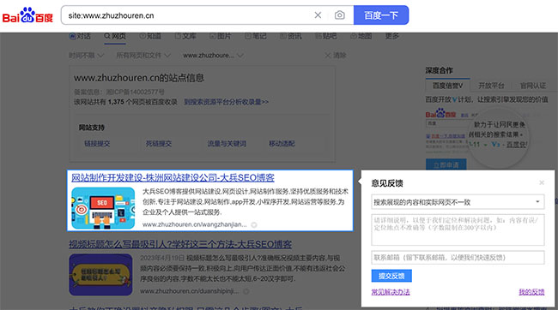This screenshot has width=558, height=310.
Task: Open the 更多 tab menu
Action: tap(391, 36)
